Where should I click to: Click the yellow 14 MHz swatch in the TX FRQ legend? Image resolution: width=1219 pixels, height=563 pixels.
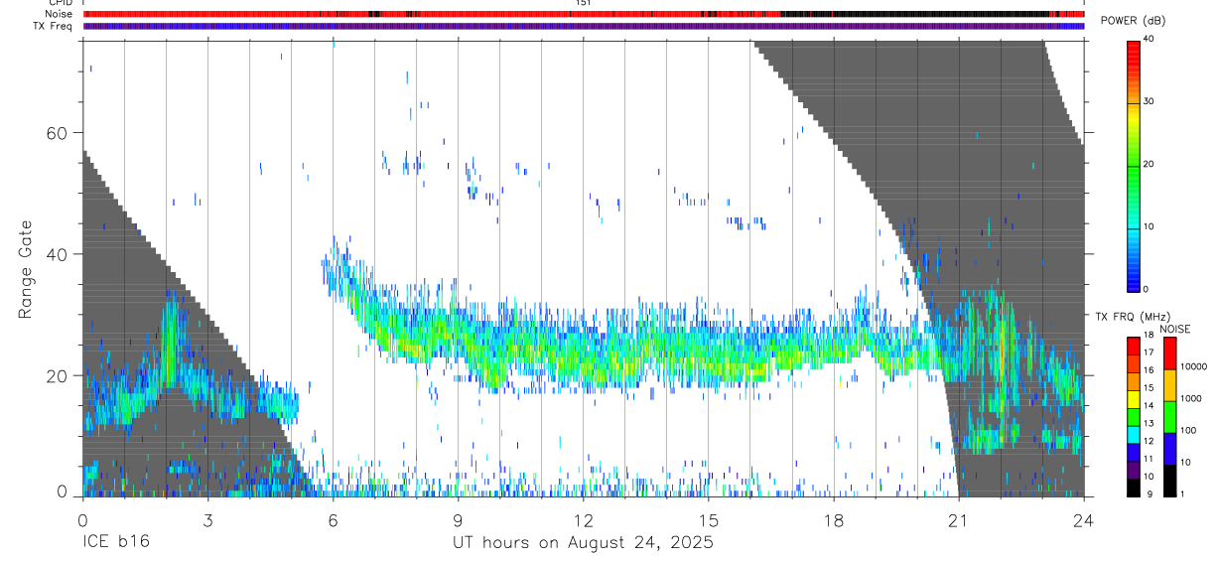point(1134,399)
